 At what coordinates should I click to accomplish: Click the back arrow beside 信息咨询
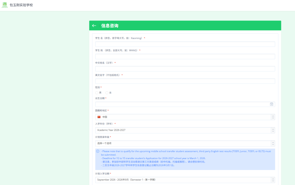click(x=94, y=26)
